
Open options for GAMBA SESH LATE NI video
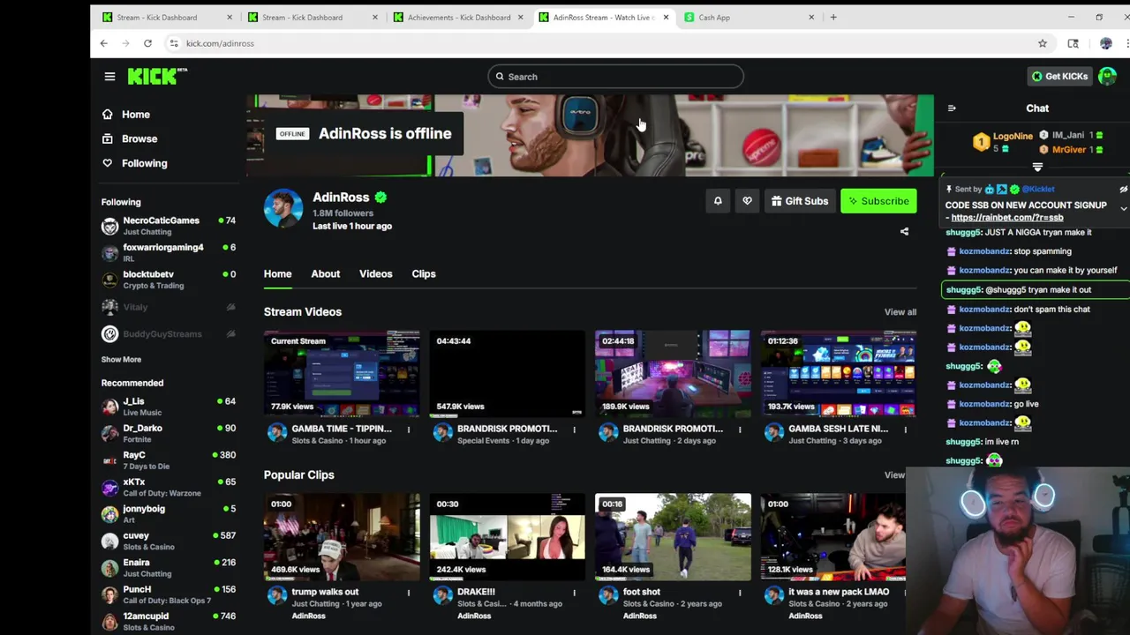pos(905,430)
